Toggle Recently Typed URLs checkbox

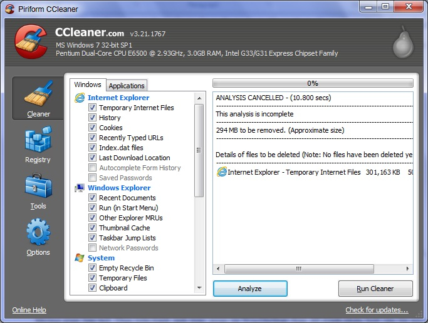pyautogui.click(x=92, y=137)
